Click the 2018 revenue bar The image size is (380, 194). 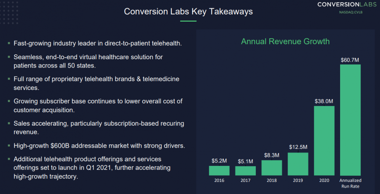(x=272, y=168)
